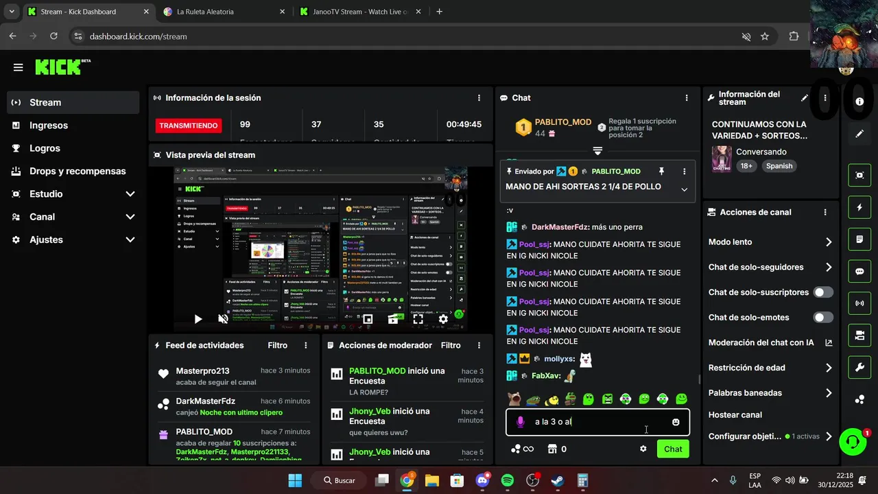Toggle stream preview widget in right rail
The image size is (878, 494).
pyautogui.click(x=859, y=175)
